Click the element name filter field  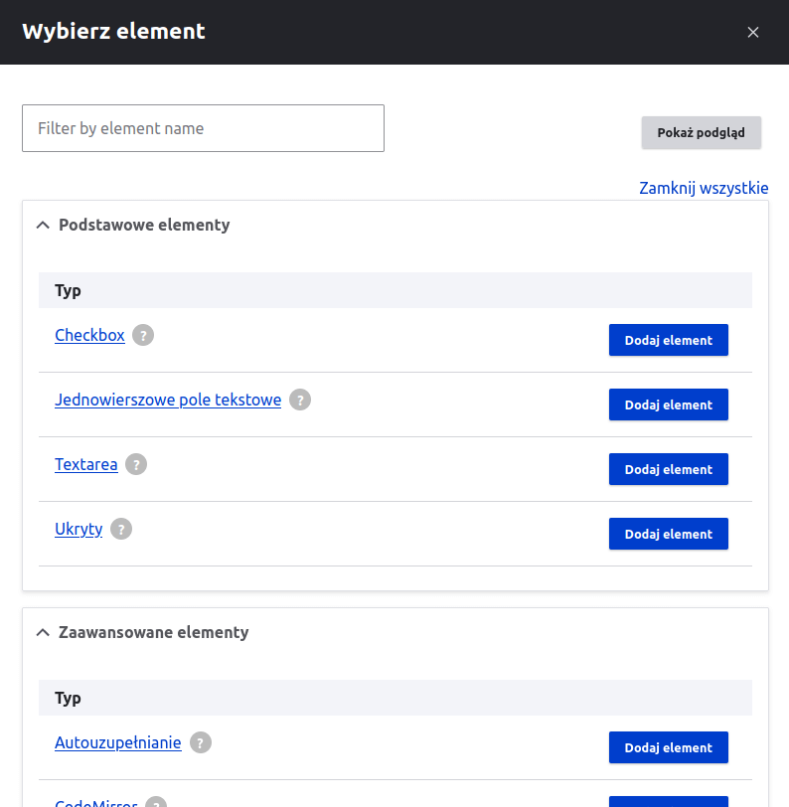tap(203, 128)
